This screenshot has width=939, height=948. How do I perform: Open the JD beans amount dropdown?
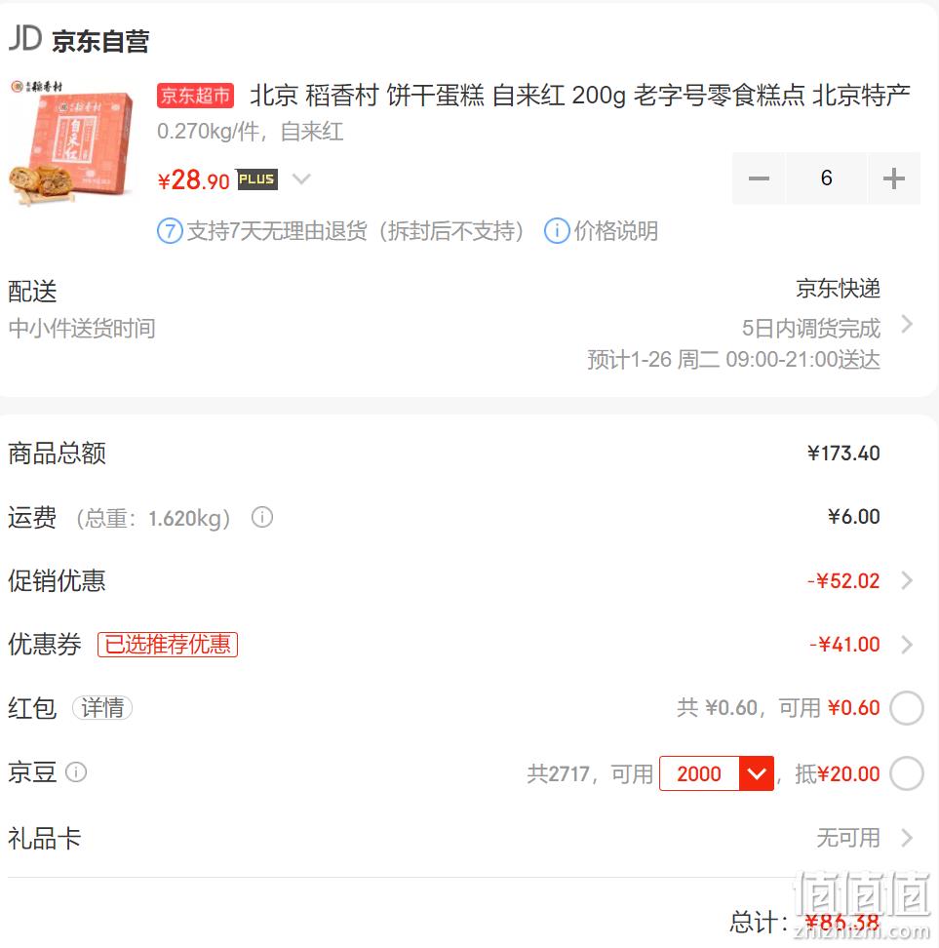(757, 773)
